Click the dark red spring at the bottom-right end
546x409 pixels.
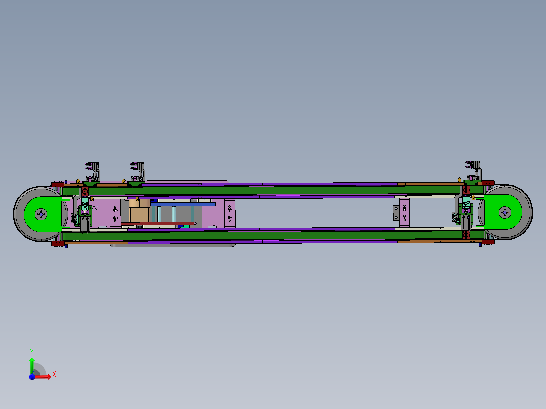point(488,242)
